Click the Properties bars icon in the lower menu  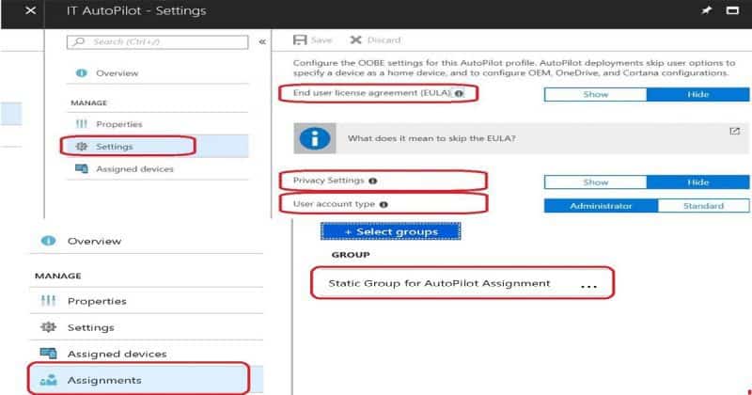click(48, 301)
